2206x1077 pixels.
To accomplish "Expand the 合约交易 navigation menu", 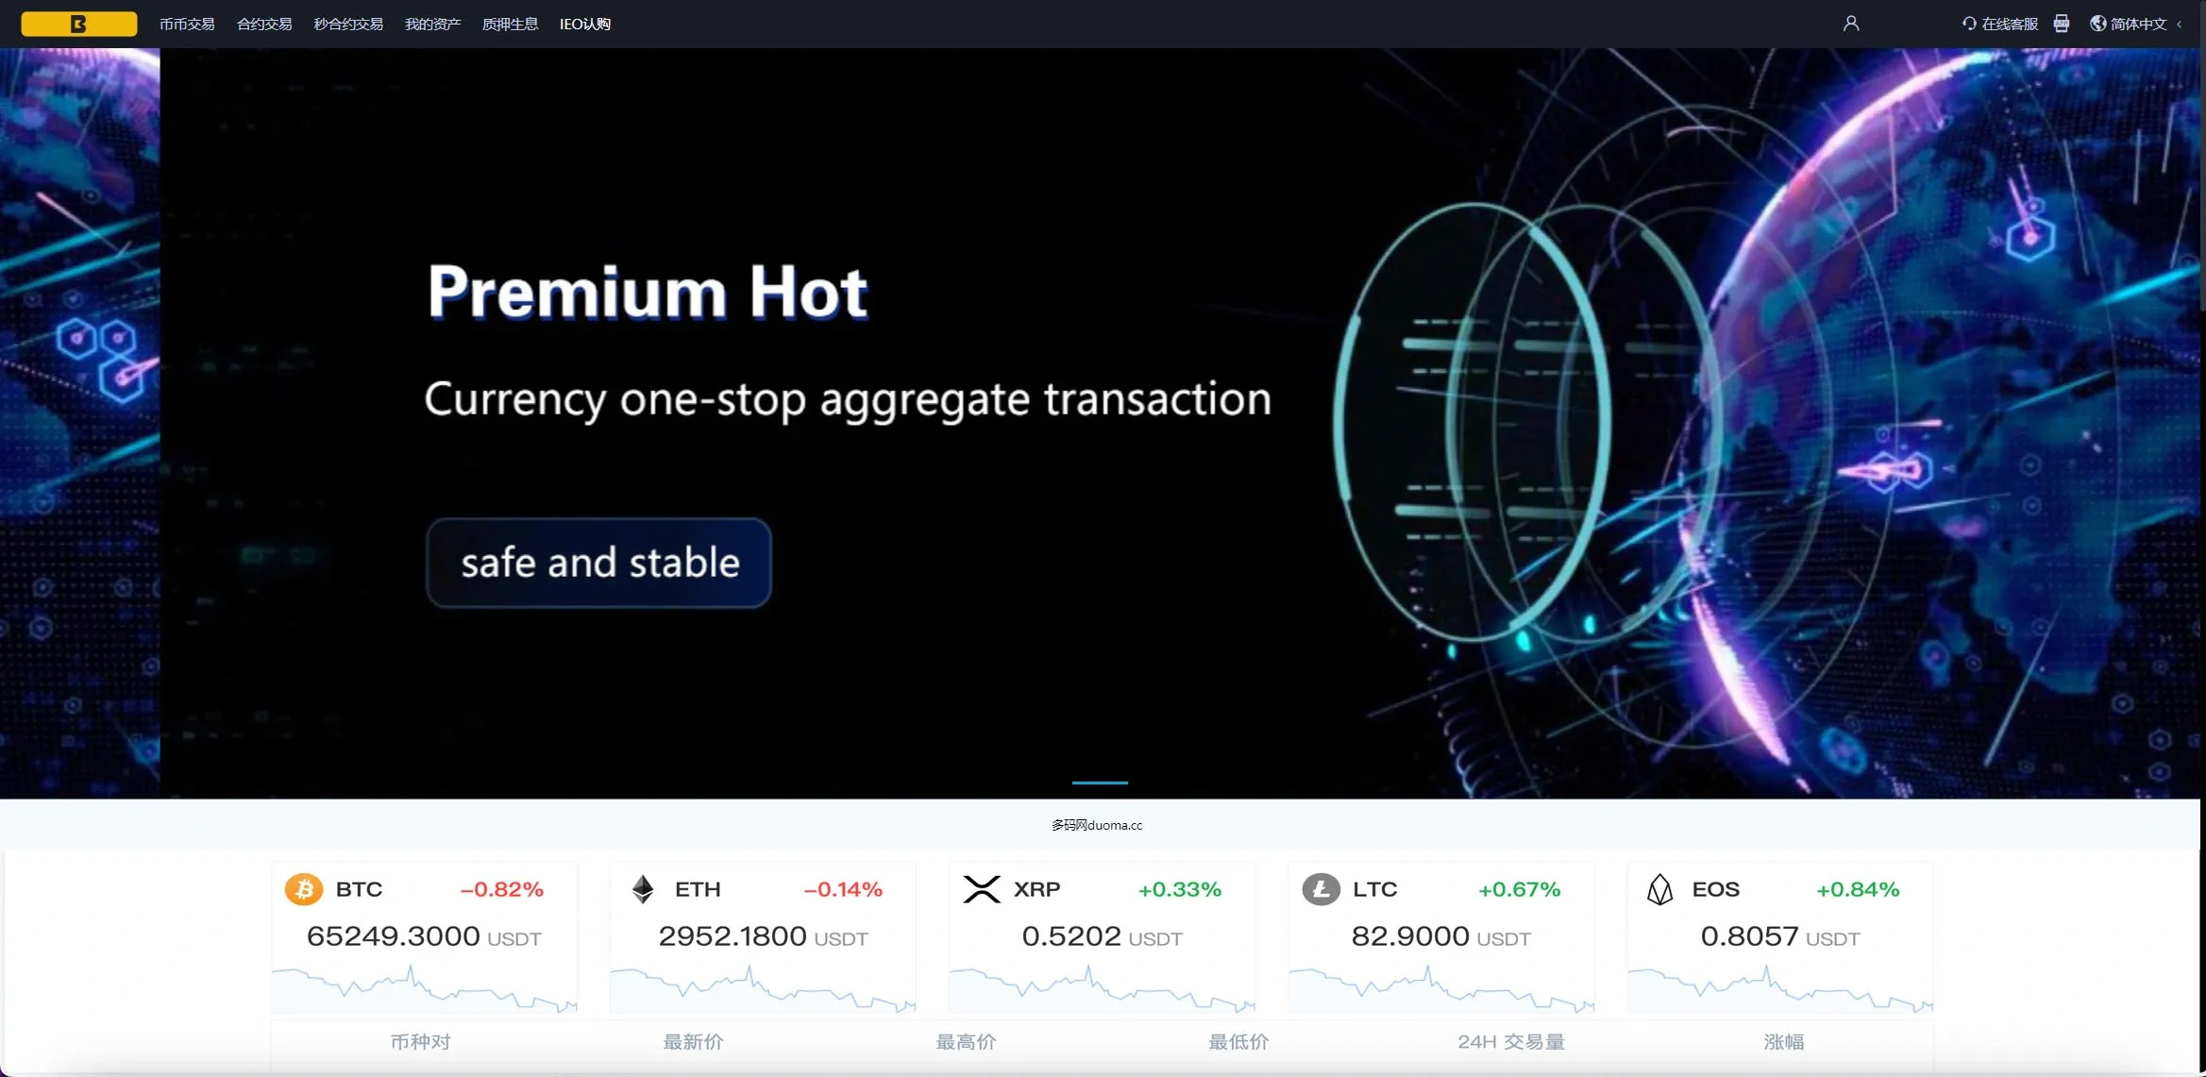I will pos(266,24).
